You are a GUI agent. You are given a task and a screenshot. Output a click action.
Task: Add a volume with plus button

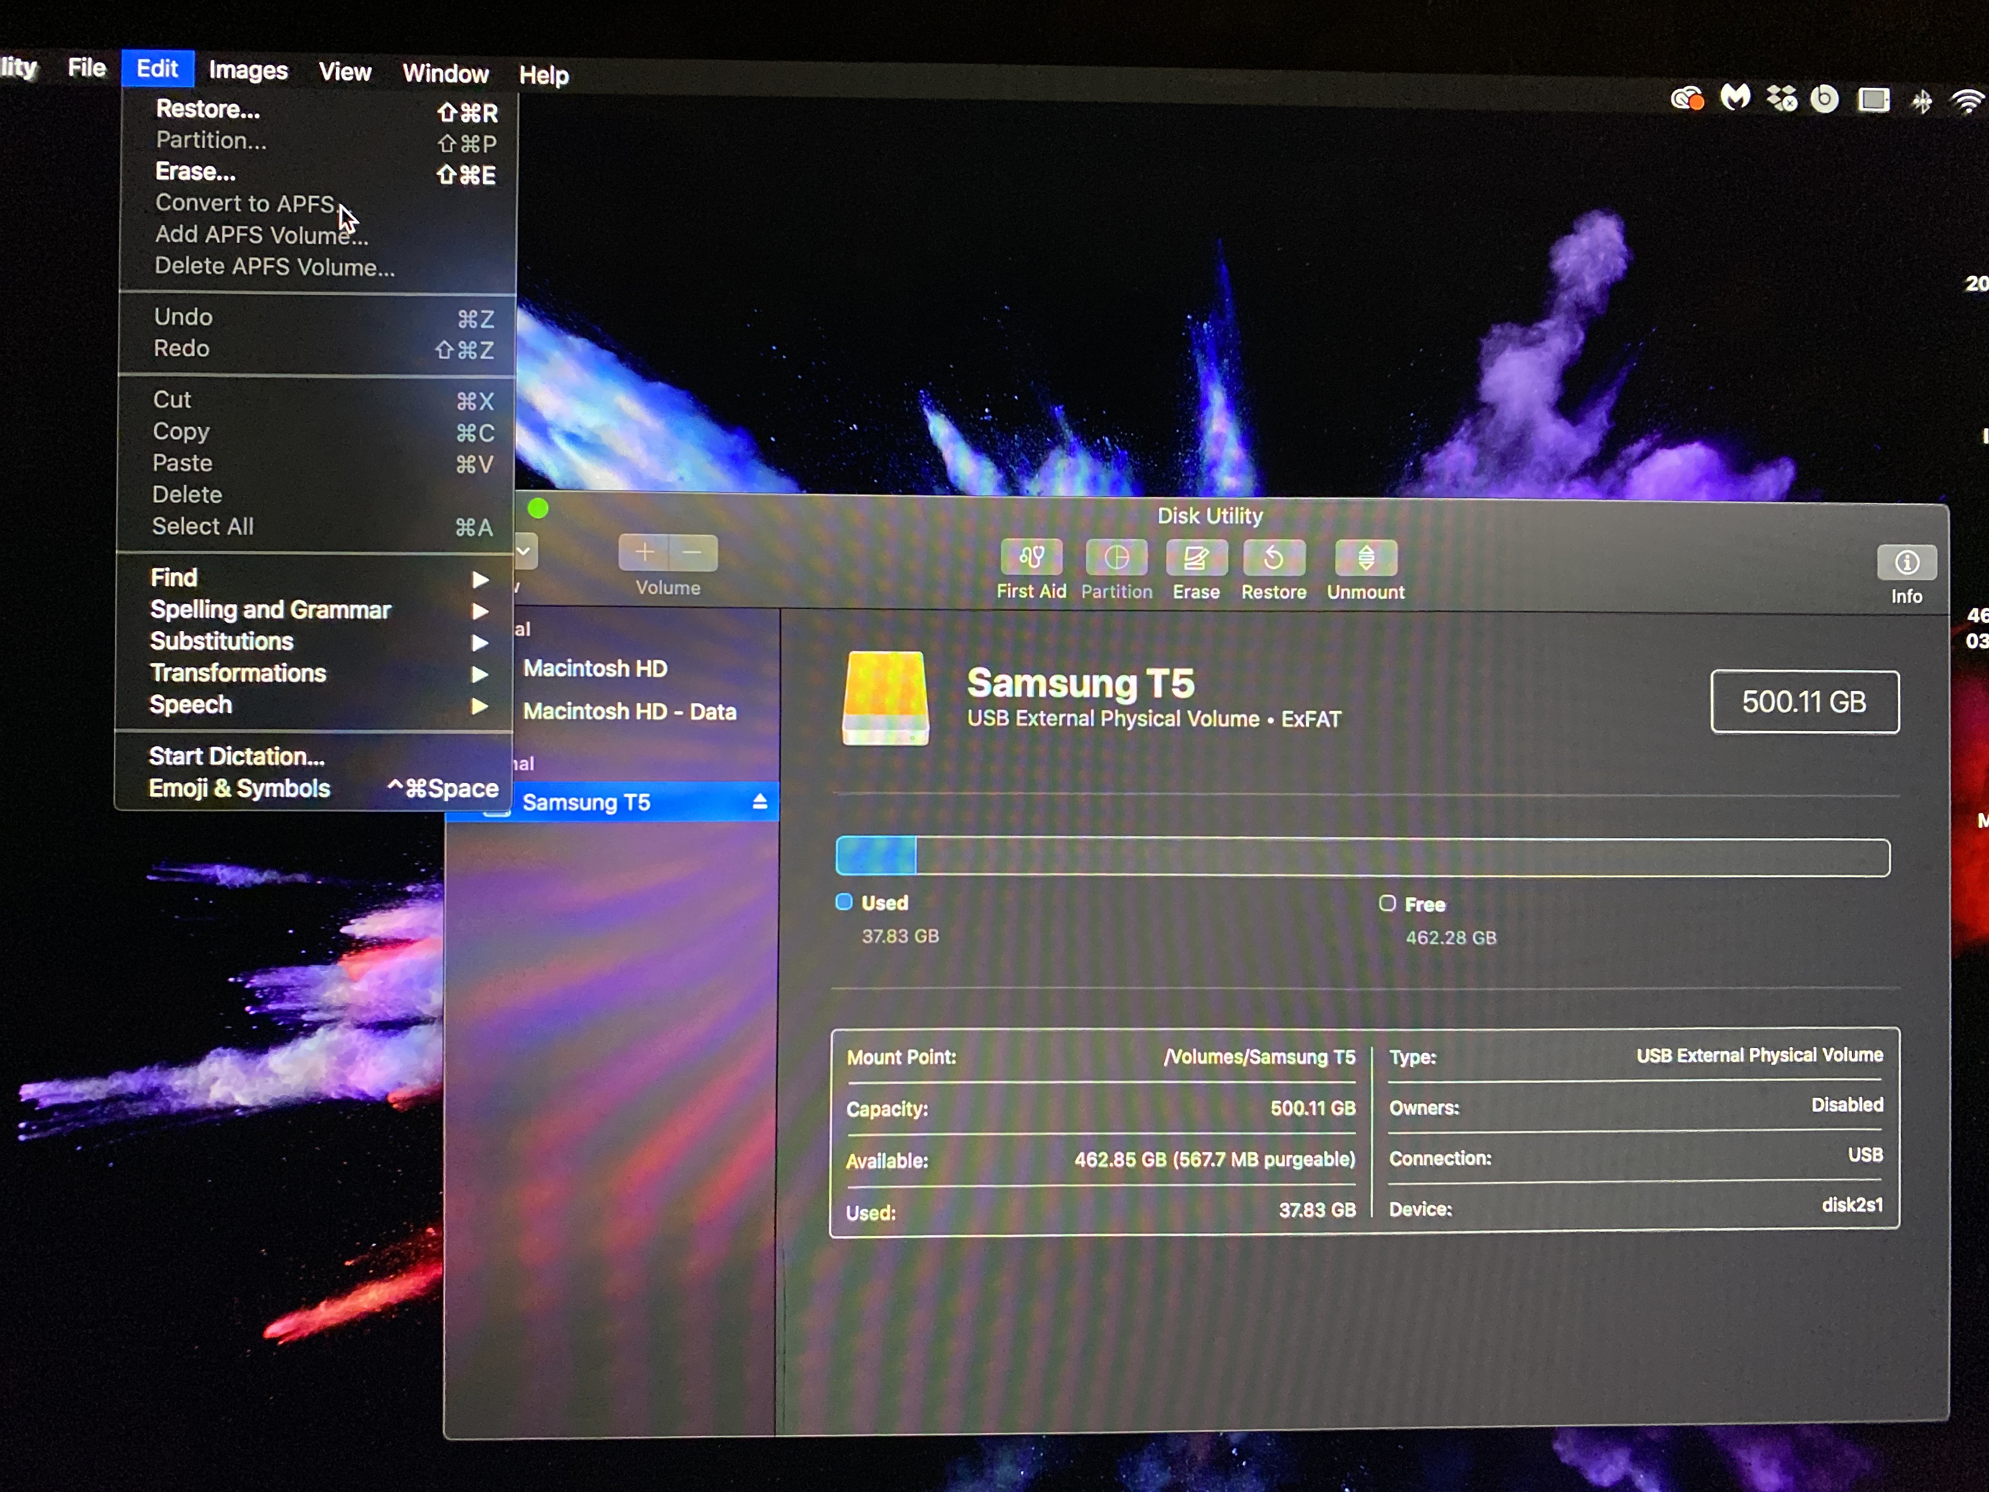644,552
